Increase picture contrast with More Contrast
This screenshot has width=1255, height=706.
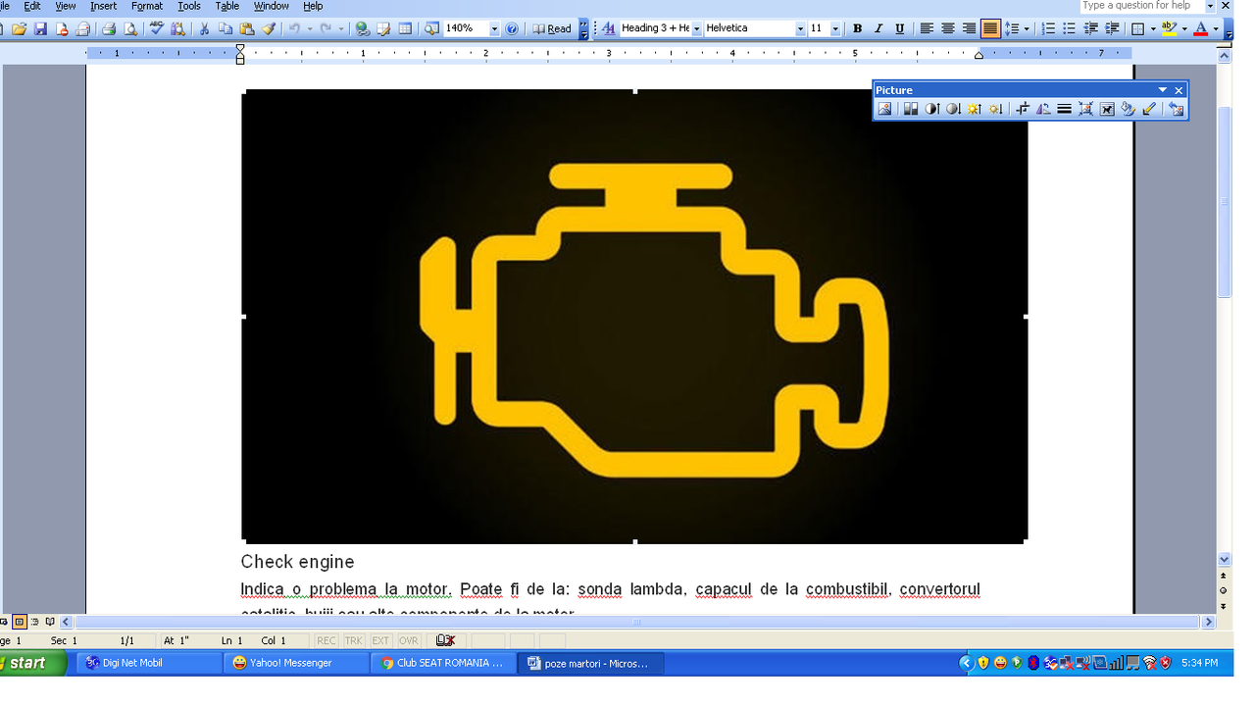pyautogui.click(x=931, y=109)
